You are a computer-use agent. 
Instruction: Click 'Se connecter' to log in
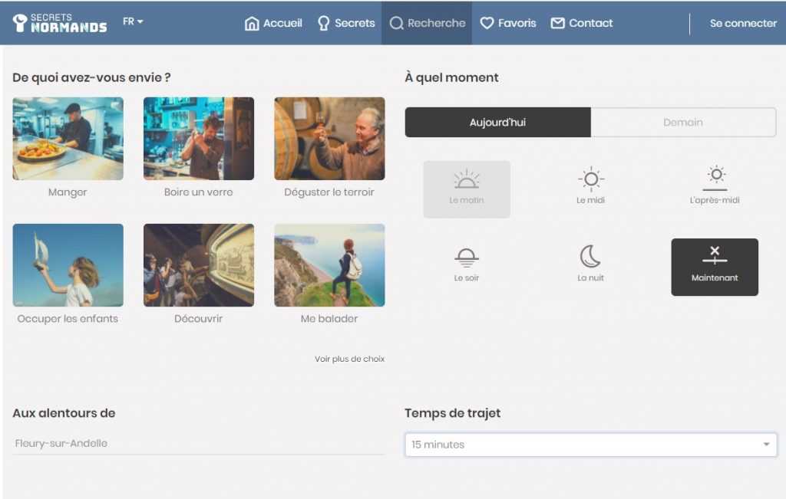[x=743, y=23]
